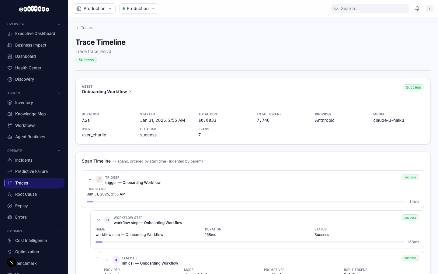Viewport: 438px width, 274px height.
Task: Select the 7.2s duration value
Action: pyautogui.click(x=86, y=120)
